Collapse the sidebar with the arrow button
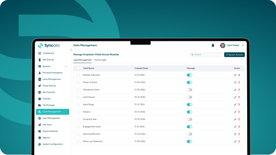This screenshot has height=155, width=276. [71, 50]
